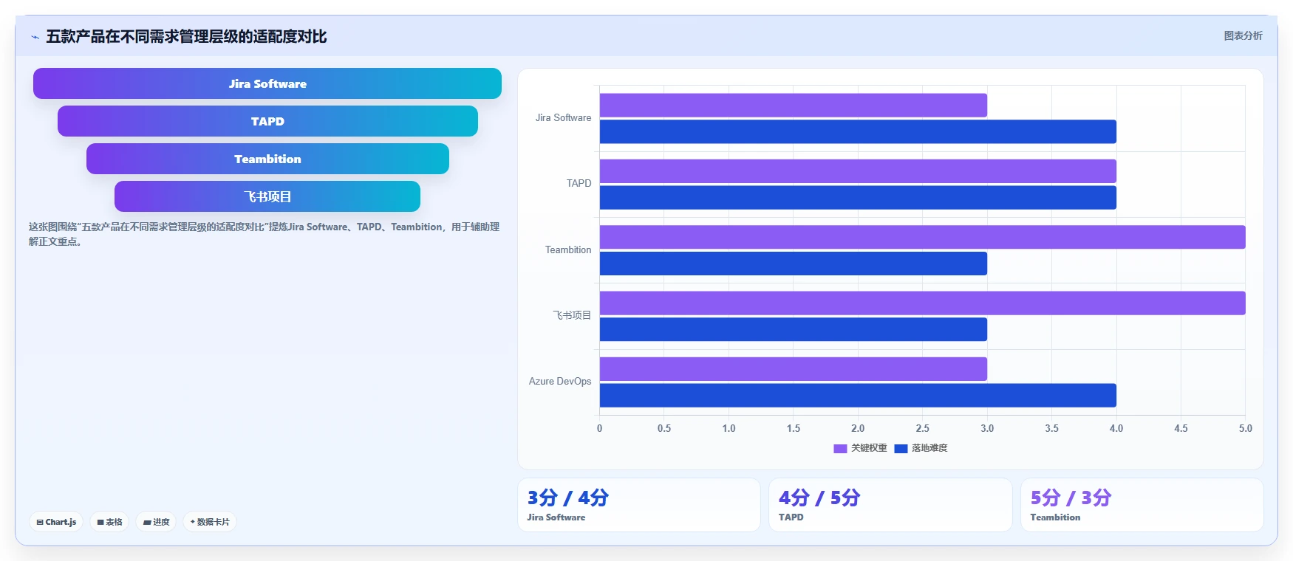Image resolution: width=1293 pixels, height=561 pixels.
Task: Click the 表格 chip
Action: (109, 522)
